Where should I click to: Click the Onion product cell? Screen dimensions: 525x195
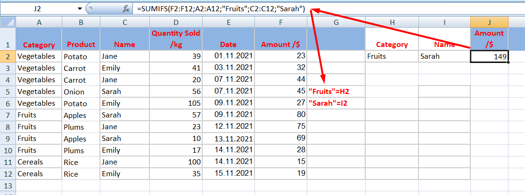(81, 92)
